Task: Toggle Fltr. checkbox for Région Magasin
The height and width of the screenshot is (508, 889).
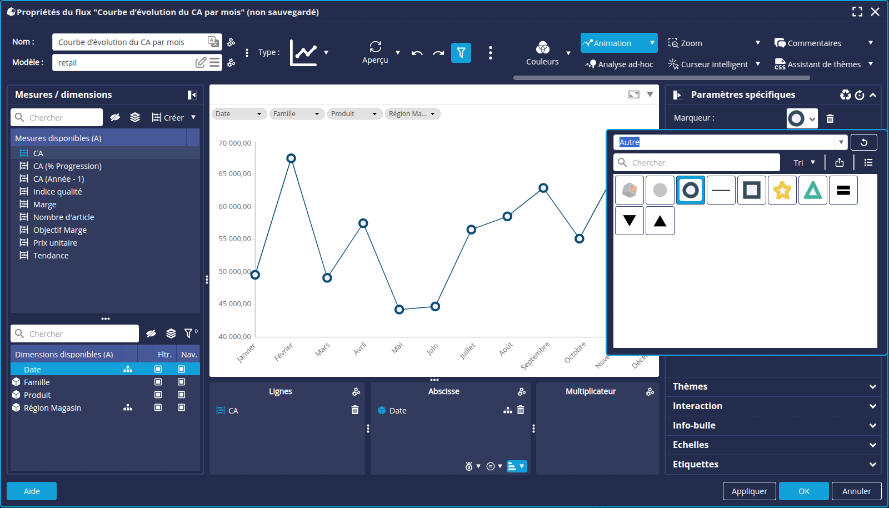Action: [158, 408]
